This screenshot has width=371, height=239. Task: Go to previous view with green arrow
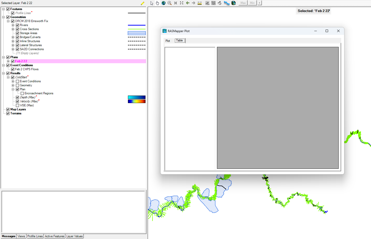click(188, 3)
